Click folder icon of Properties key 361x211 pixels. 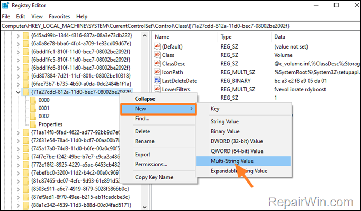click(33, 124)
